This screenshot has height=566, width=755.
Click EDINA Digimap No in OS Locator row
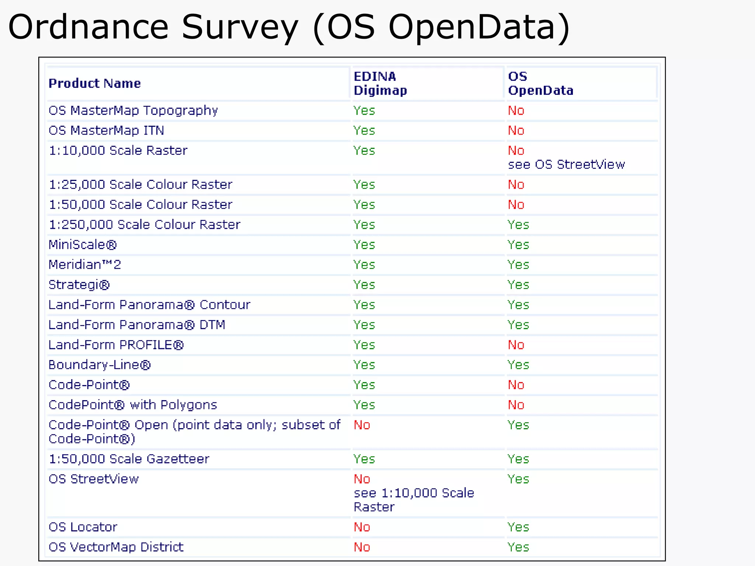[x=362, y=527]
